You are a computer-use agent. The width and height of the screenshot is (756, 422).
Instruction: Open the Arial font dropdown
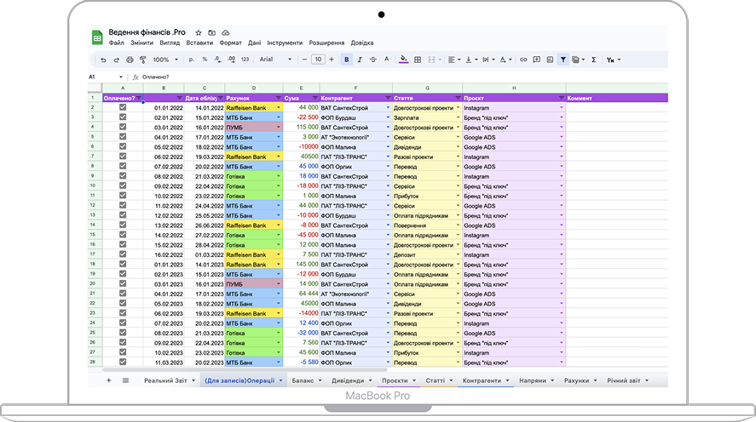click(275, 60)
